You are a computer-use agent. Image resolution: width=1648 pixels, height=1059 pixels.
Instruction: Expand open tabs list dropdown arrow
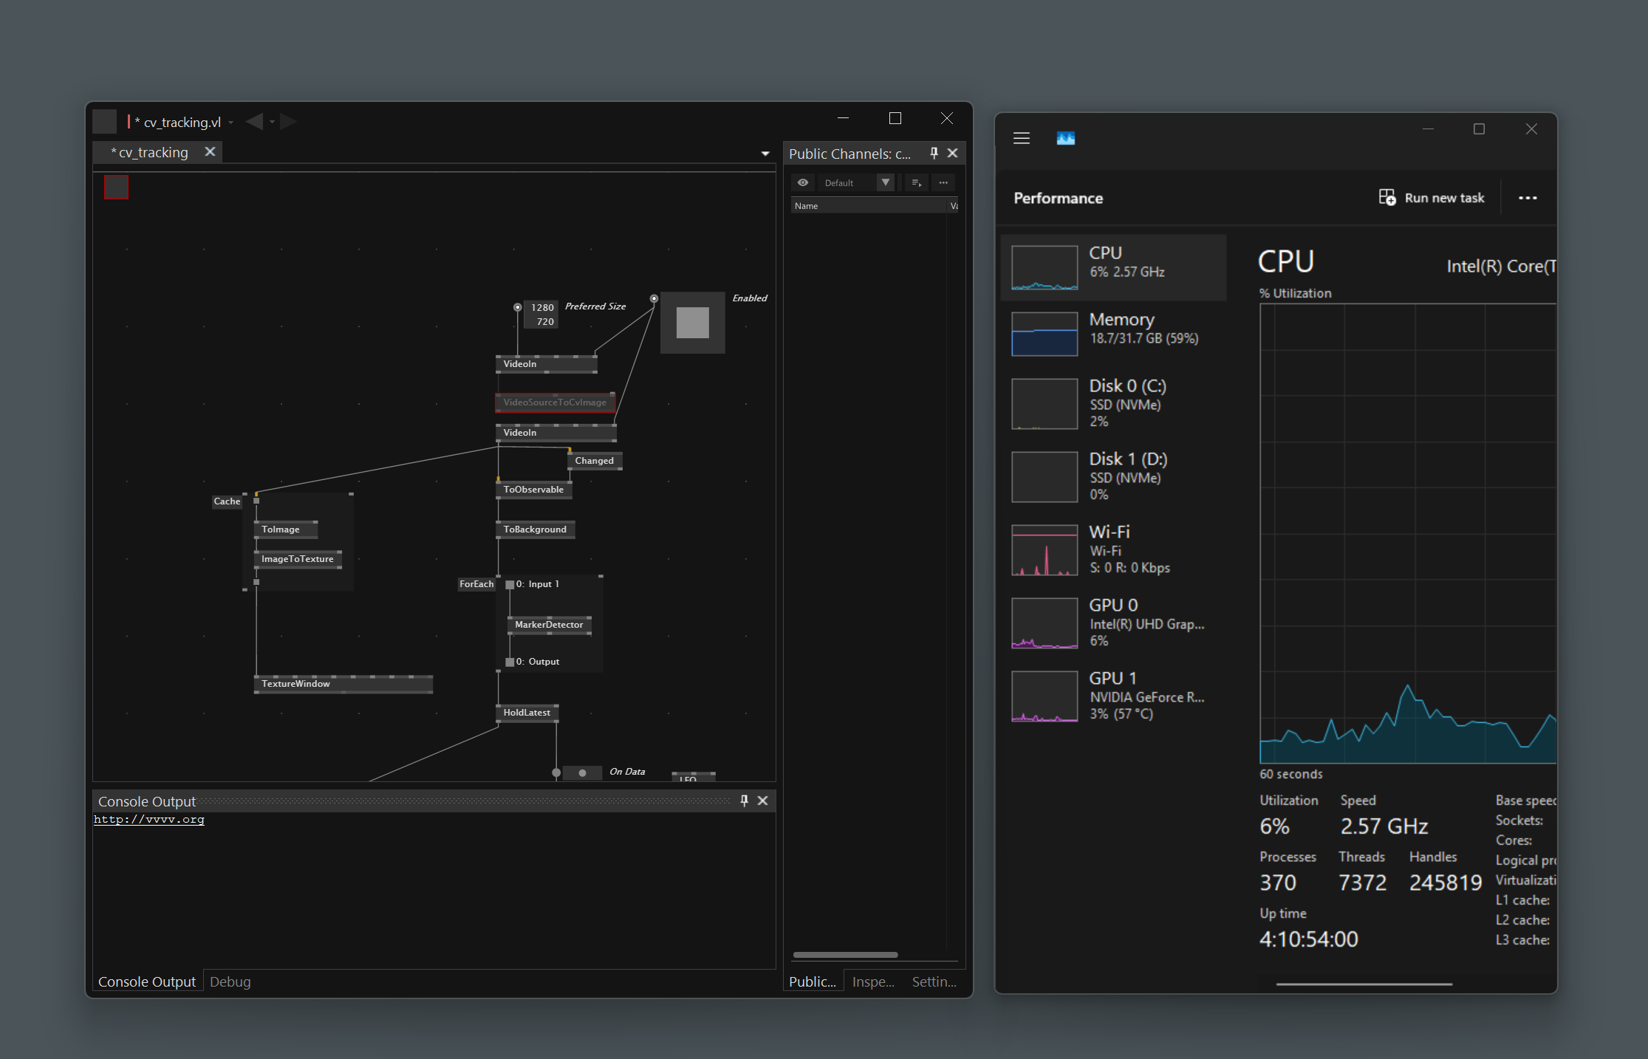click(765, 154)
